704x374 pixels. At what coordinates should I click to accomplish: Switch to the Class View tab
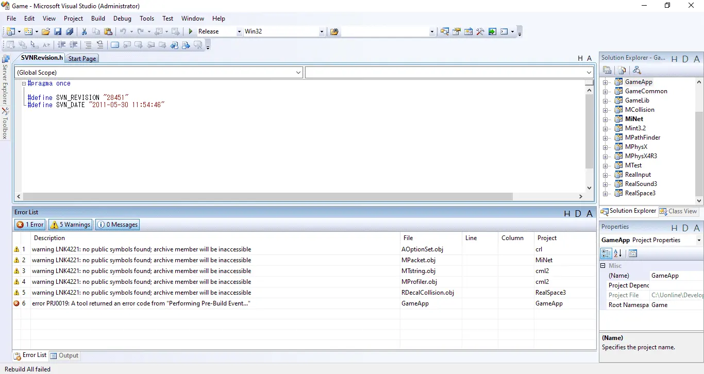678,211
